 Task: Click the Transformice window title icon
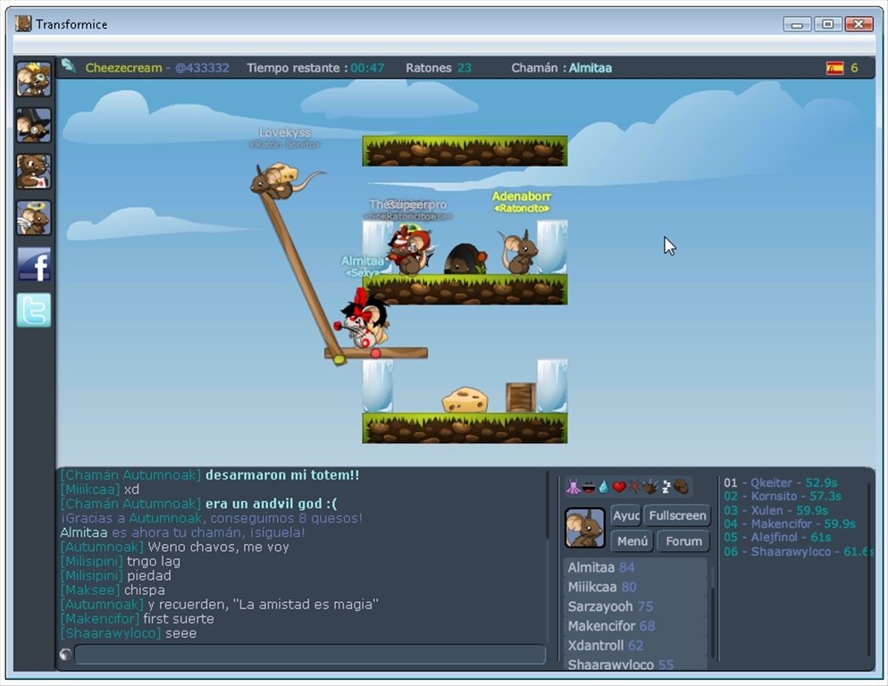coord(23,24)
